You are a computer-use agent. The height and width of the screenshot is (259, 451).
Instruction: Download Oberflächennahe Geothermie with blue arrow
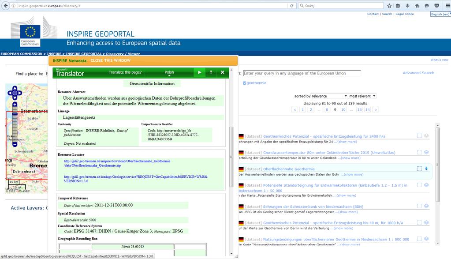[426, 169]
